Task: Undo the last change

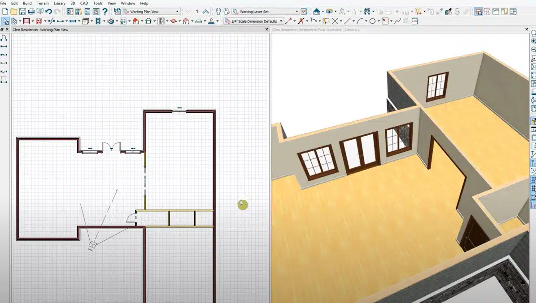Action: click(x=47, y=11)
